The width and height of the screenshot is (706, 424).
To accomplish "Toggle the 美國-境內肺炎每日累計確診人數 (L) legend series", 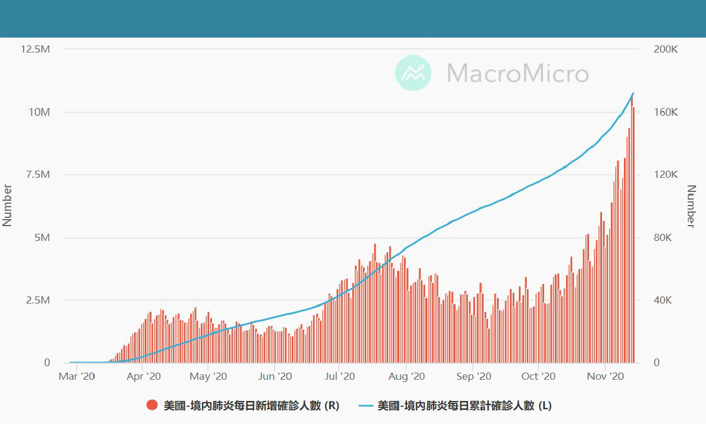I will 464,405.
